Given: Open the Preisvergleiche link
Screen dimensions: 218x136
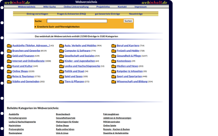Looking at the screenshot, I should click(16, 129).
